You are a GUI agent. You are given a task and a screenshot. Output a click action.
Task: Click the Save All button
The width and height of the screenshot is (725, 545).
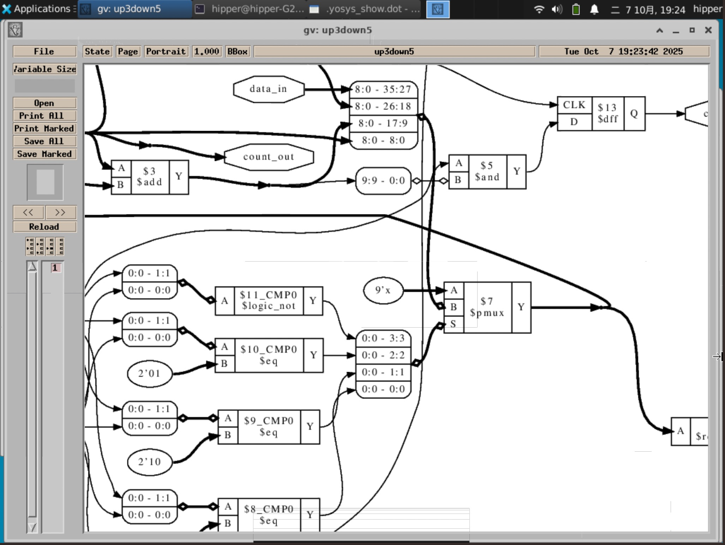44,141
